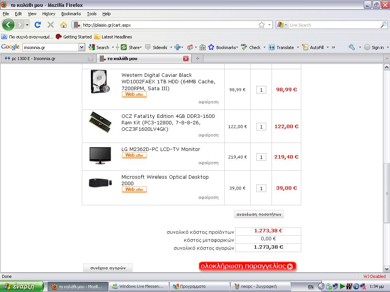Open the Bookmarks menu

pyautogui.click(x=71, y=14)
